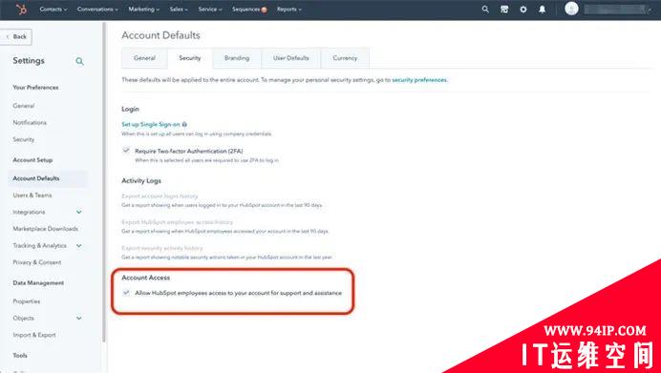Image resolution: width=661 pixels, height=373 pixels.
Task: Open the top search icon
Action: 485,9
